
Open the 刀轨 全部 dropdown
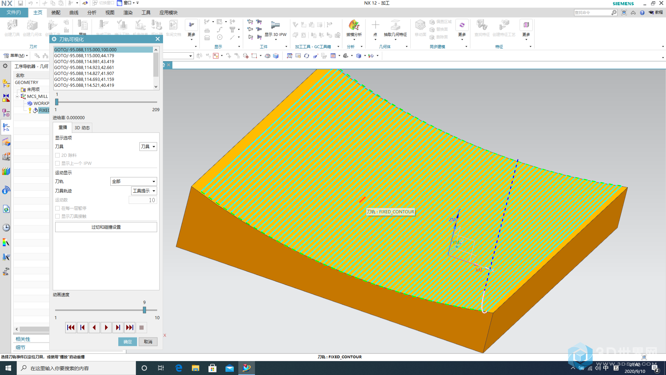pyautogui.click(x=134, y=182)
